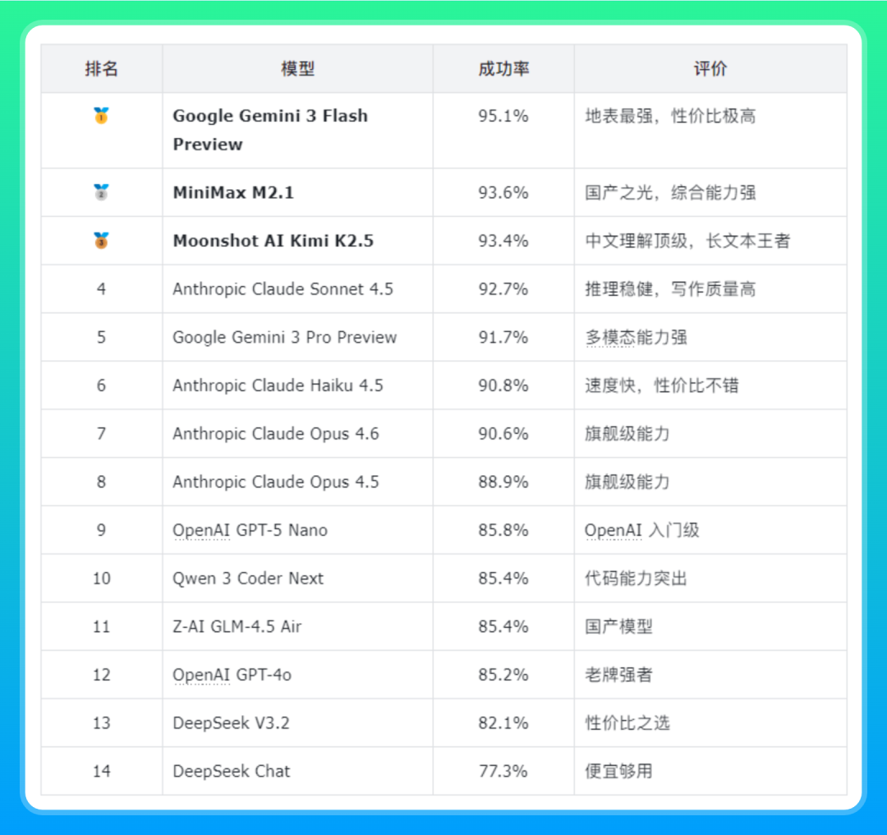887x835 pixels.
Task: Click rank number 10
Action: tap(102, 579)
